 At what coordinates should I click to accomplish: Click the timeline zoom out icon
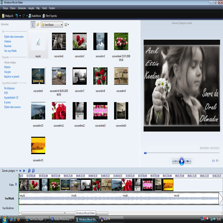pos(33,170)
